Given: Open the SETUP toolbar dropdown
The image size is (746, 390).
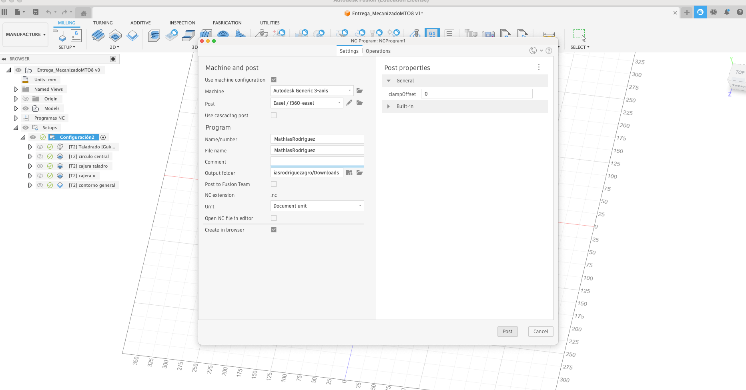Looking at the screenshot, I should tap(67, 47).
